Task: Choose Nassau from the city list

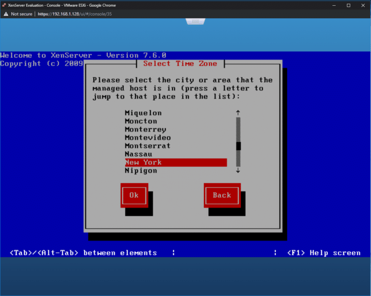Action: click(139, 154)
